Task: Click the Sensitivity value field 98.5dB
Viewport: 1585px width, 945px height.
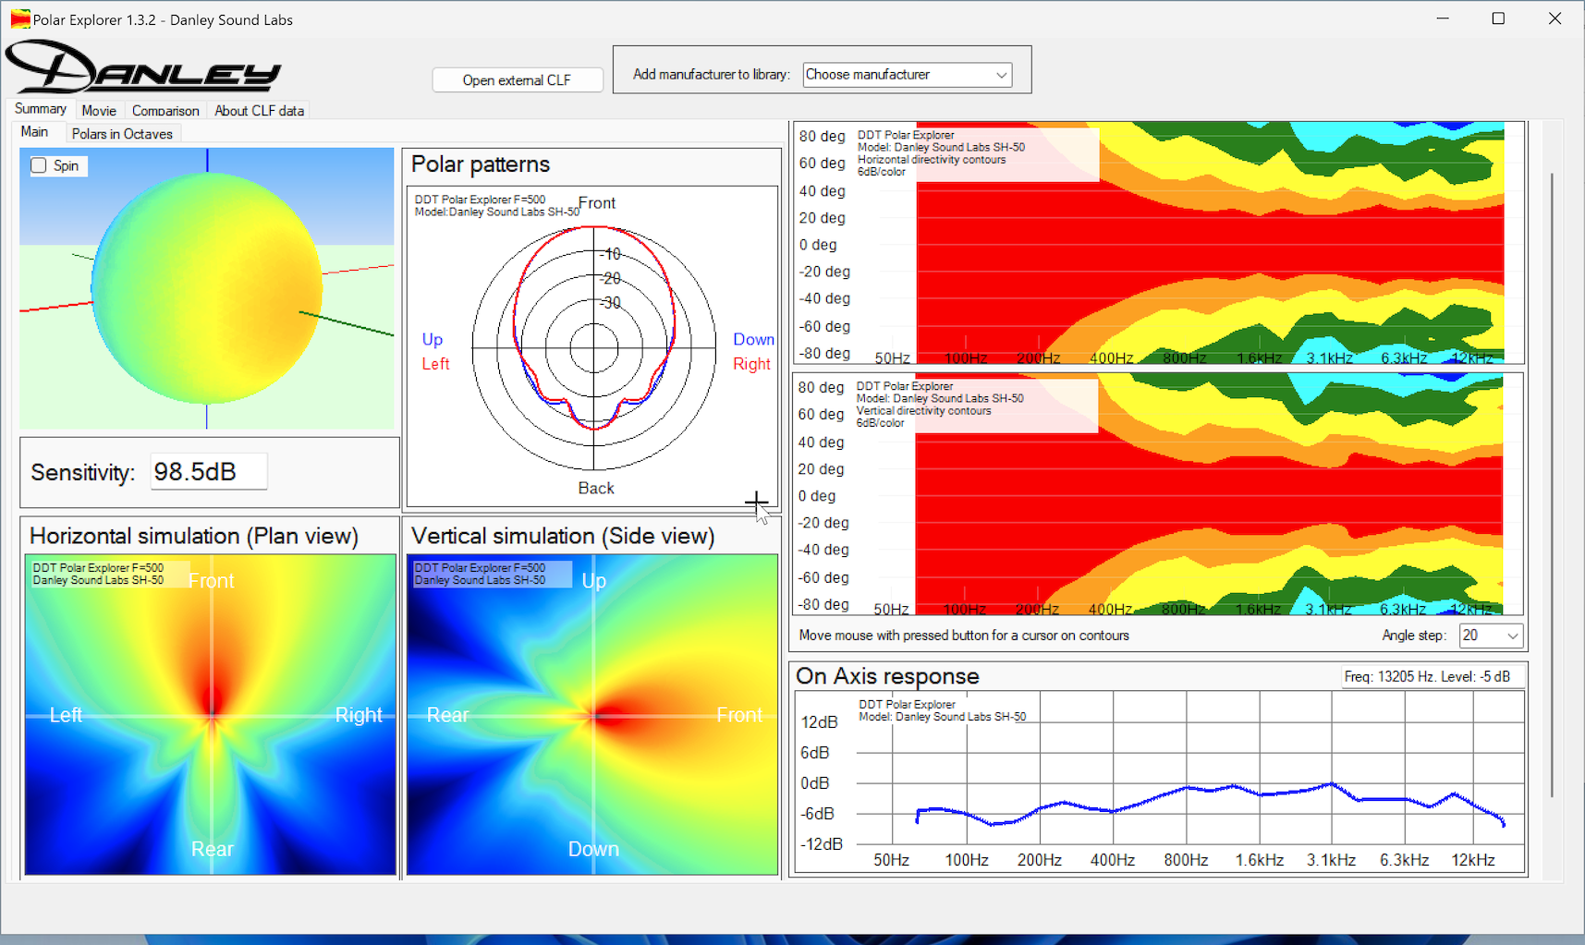Action: coord(209,472)
